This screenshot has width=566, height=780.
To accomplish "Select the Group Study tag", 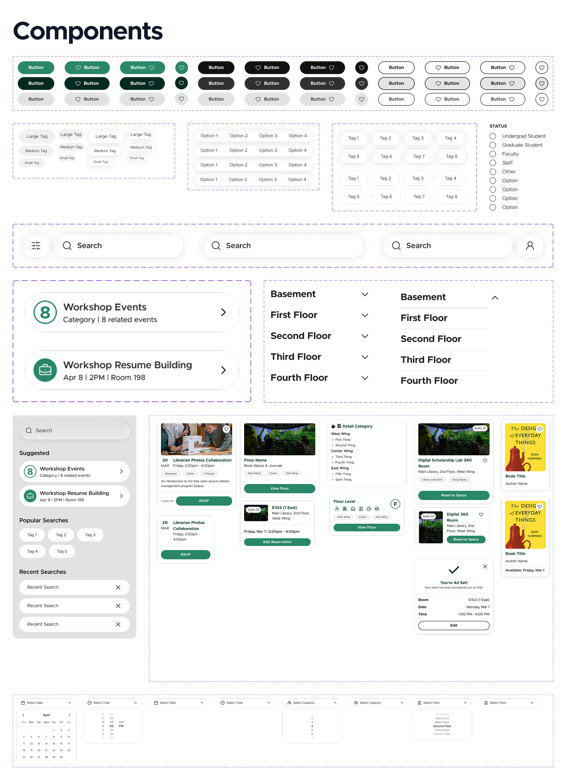I will [x=459, y=479].
